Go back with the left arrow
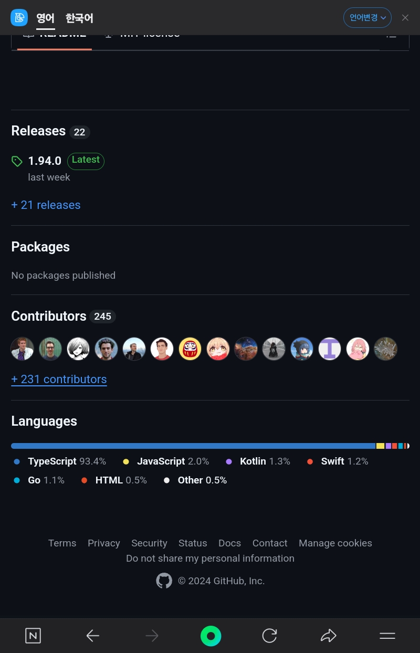420x653 pixels. pyautogui.click(x=92, y=636)
